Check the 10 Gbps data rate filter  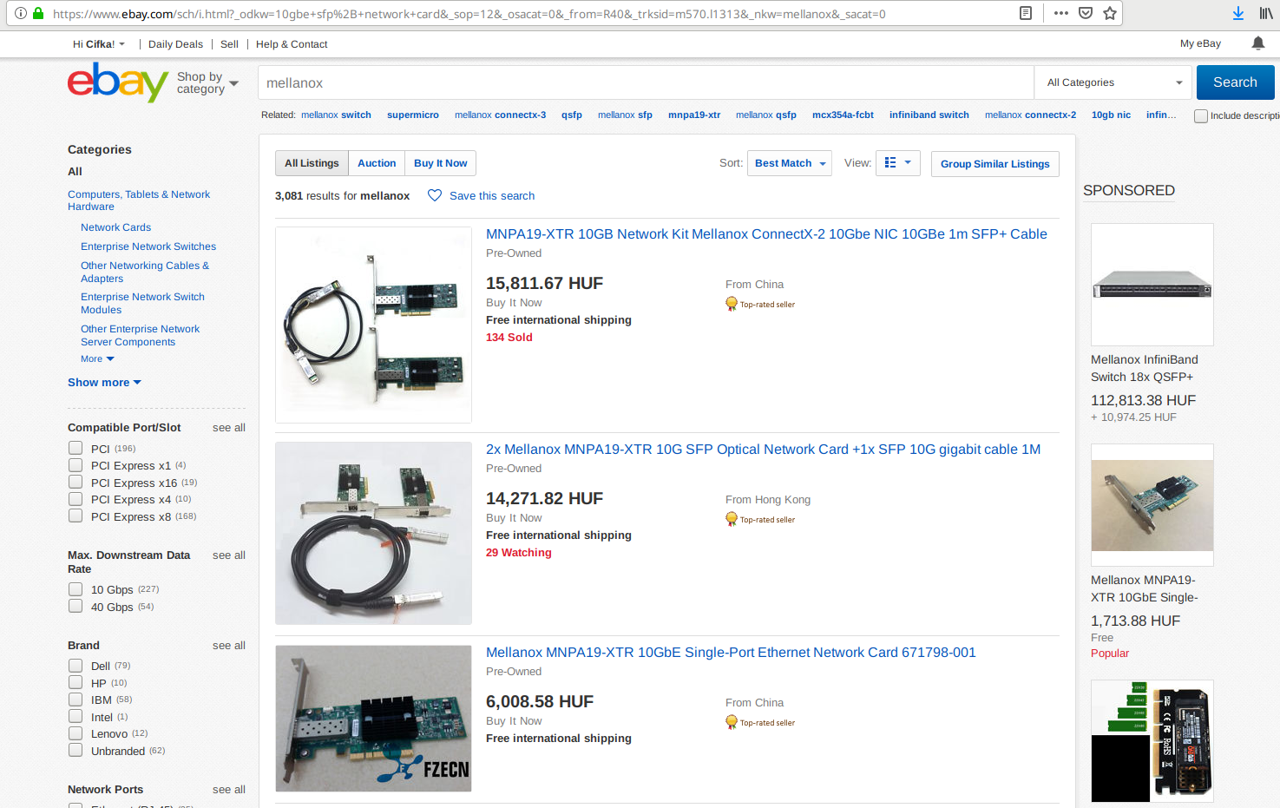click(75, 588)
